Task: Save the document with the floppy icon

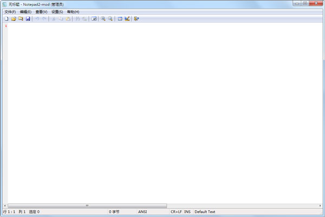Action: click(x=28, y=19)
